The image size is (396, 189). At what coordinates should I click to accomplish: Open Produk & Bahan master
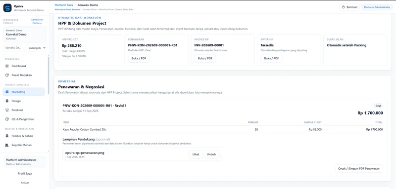tap(24, 136)
